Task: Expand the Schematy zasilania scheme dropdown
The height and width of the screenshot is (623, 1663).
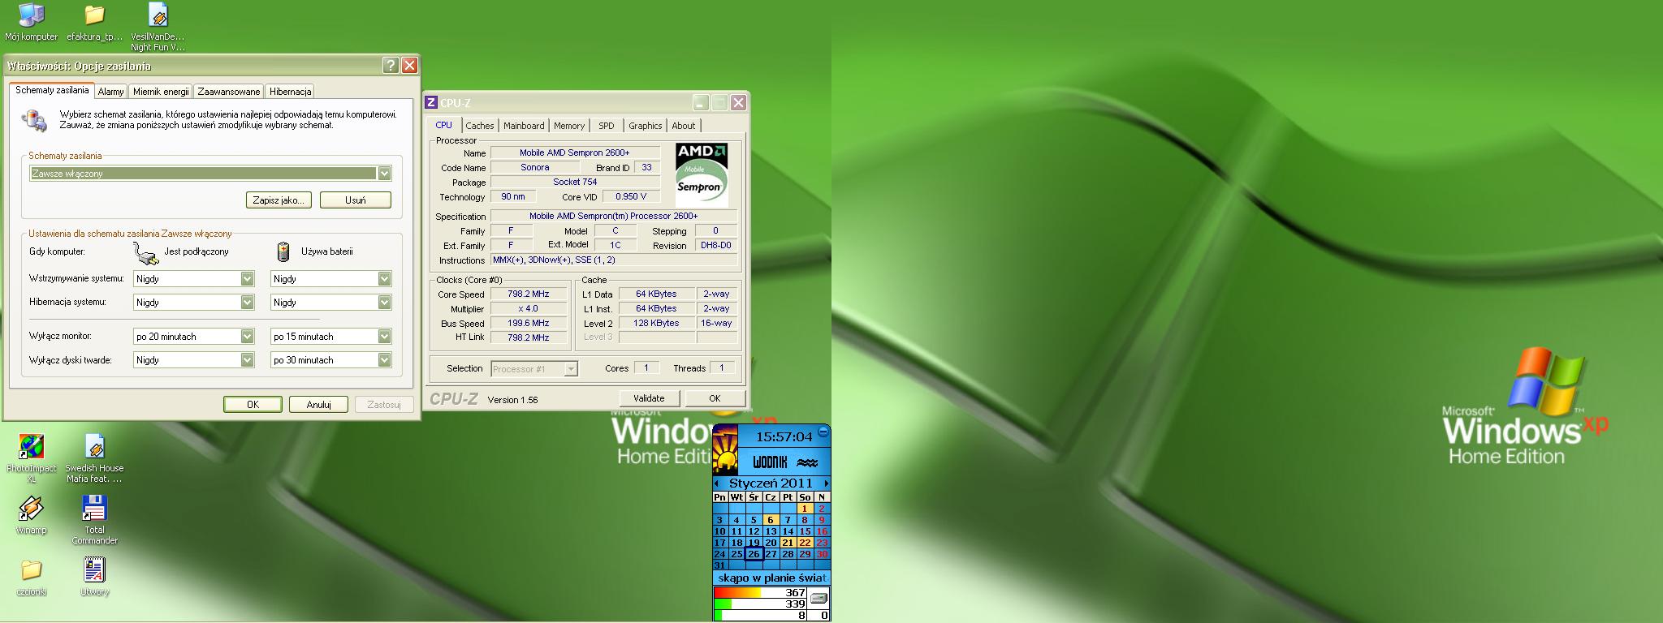Action: point(384,174)
